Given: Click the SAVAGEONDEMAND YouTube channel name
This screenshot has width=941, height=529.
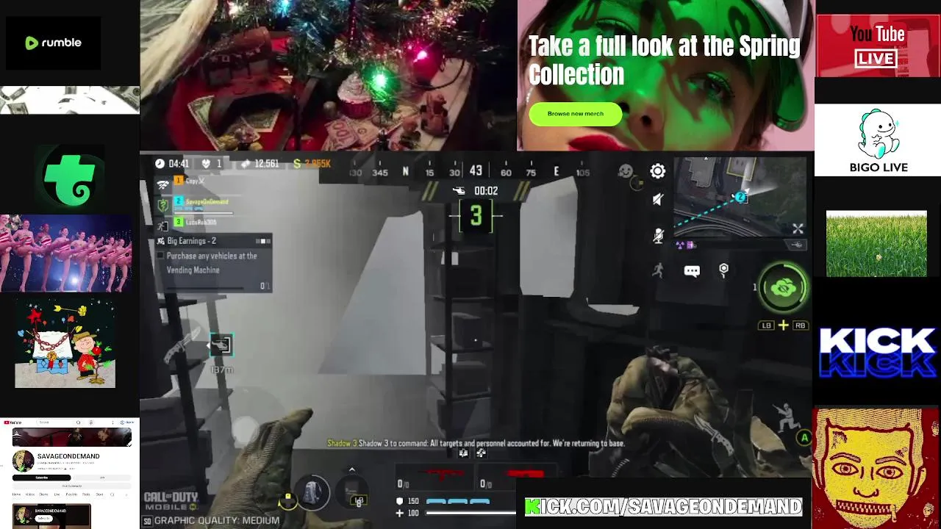Looking at the screenshot, I should click(x=68, y=456).
